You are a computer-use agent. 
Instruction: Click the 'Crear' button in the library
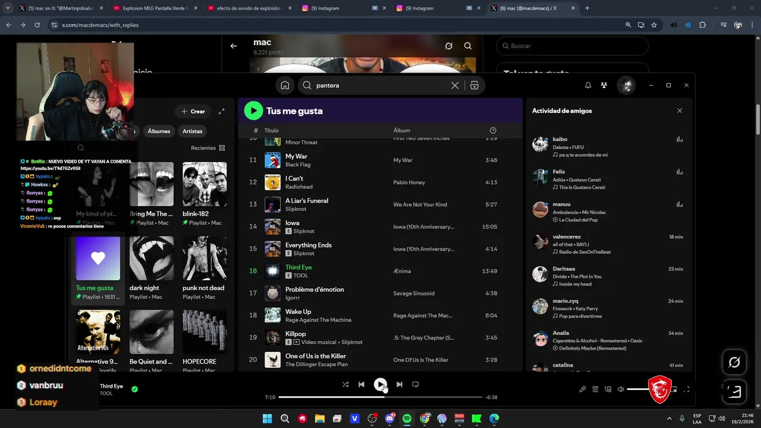pyautogui.click(x=193, y=111)
